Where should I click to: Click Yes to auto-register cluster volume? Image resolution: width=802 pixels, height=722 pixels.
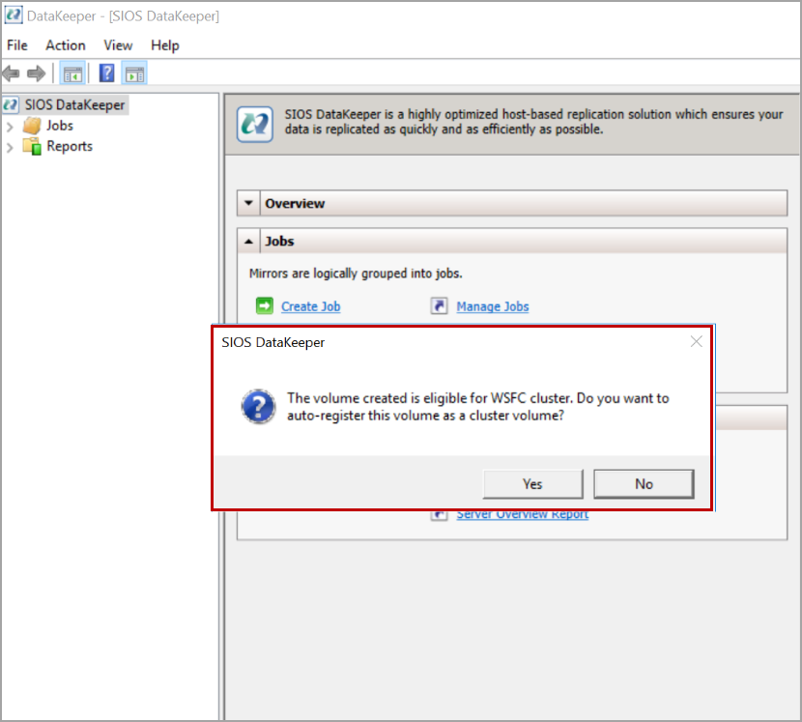pos(532,484)
